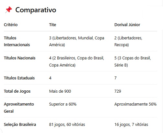
Task: Click Dorival's Libertadores, Recopa cell
Action: 128,41
